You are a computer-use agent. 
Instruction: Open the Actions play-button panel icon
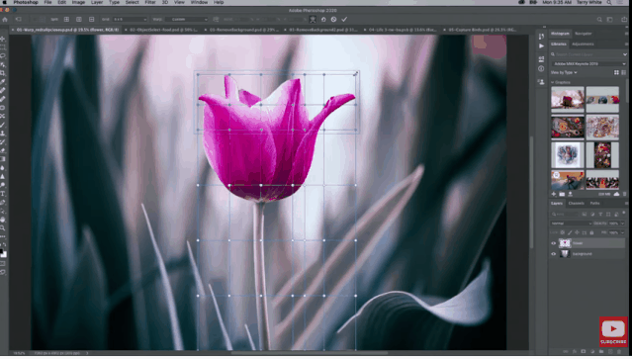tap(541, 46)
